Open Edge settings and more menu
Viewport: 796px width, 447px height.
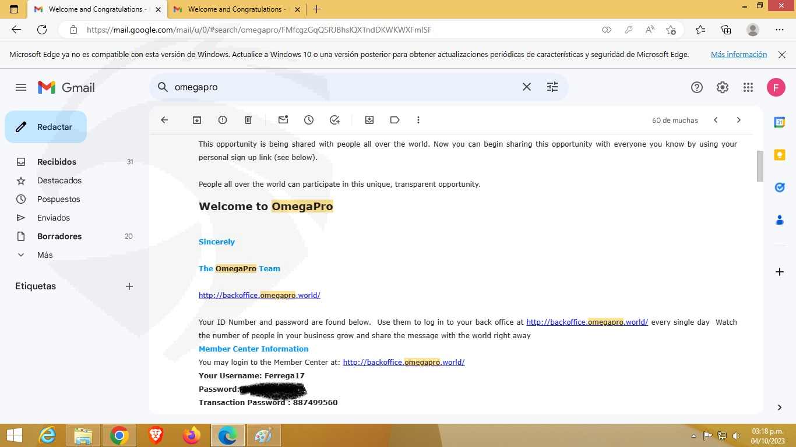(x=780, y=30)
